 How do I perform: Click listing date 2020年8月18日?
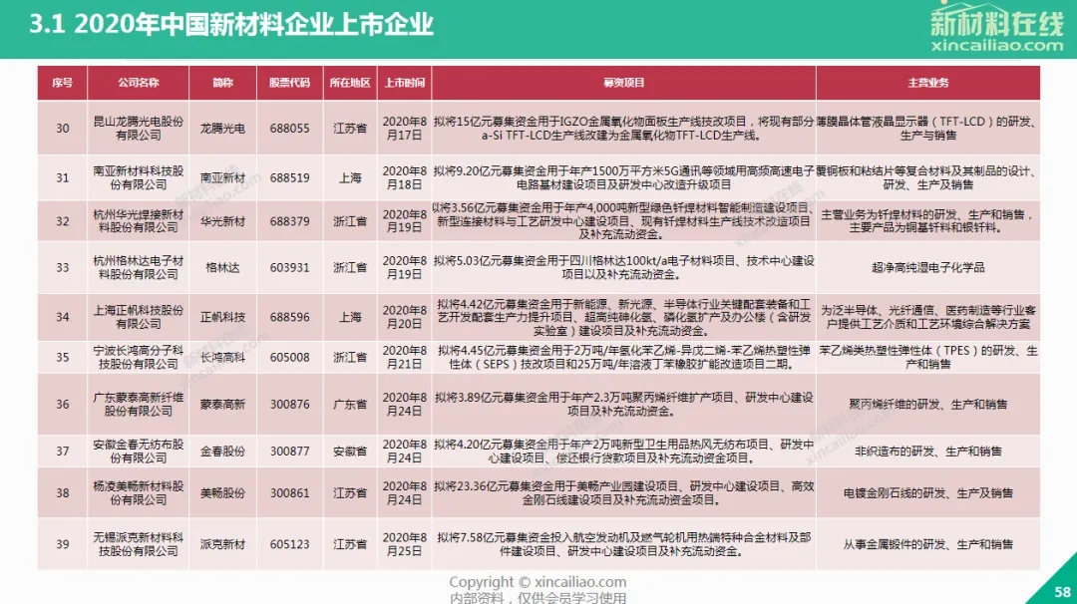[x=404, y=177]
